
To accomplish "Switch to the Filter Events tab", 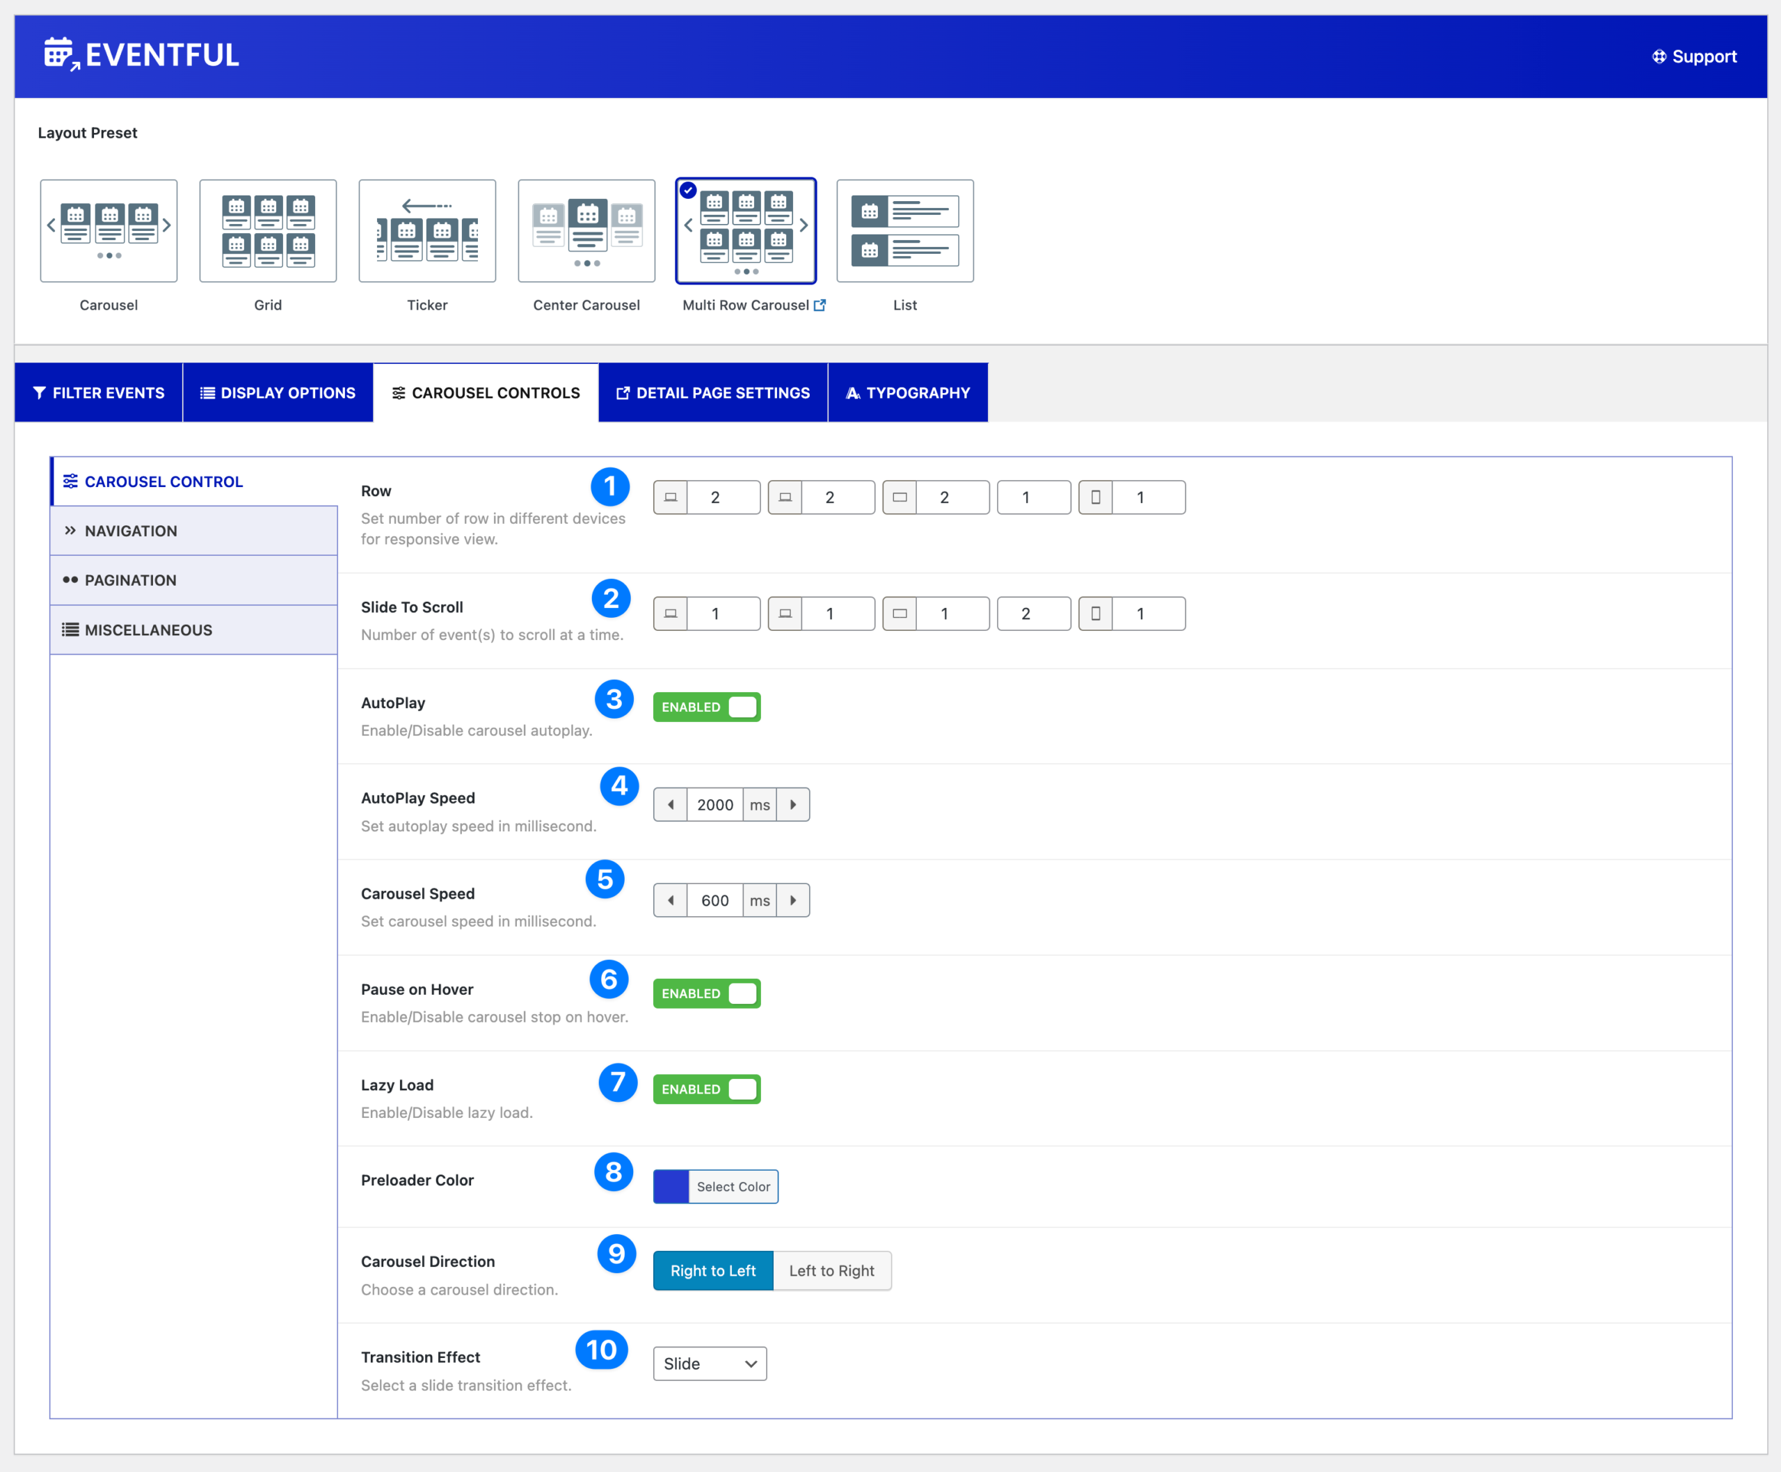I will 98,392.
